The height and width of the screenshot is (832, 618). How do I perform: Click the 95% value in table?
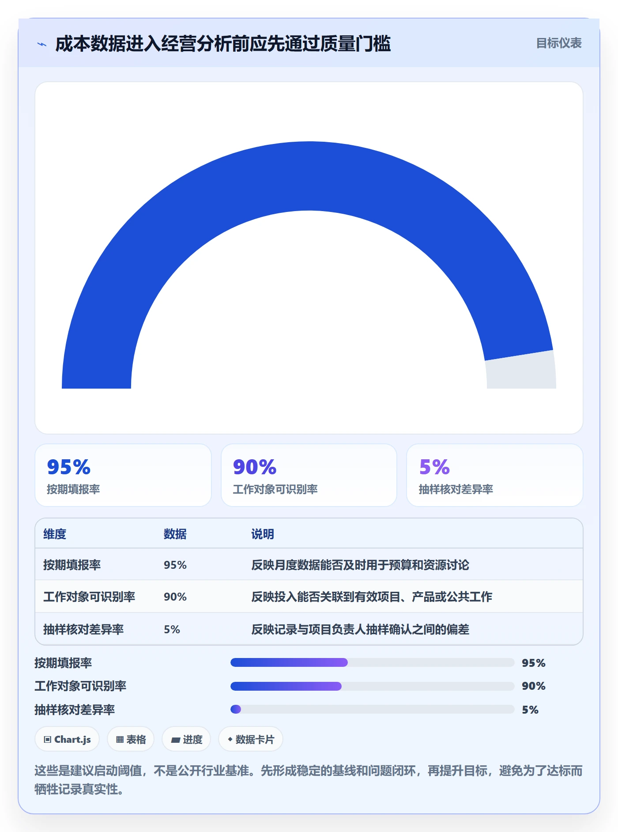coord(175,565)
